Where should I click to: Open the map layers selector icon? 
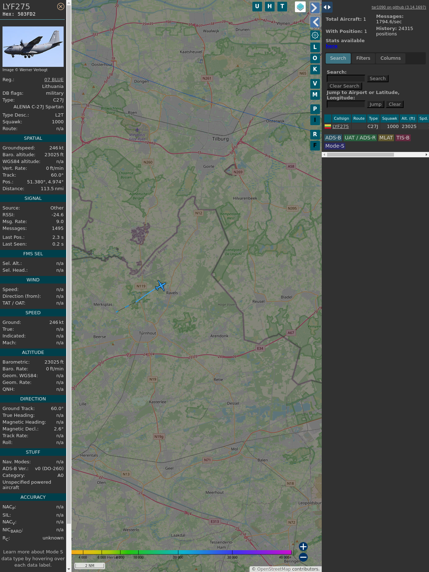[300, 7]
